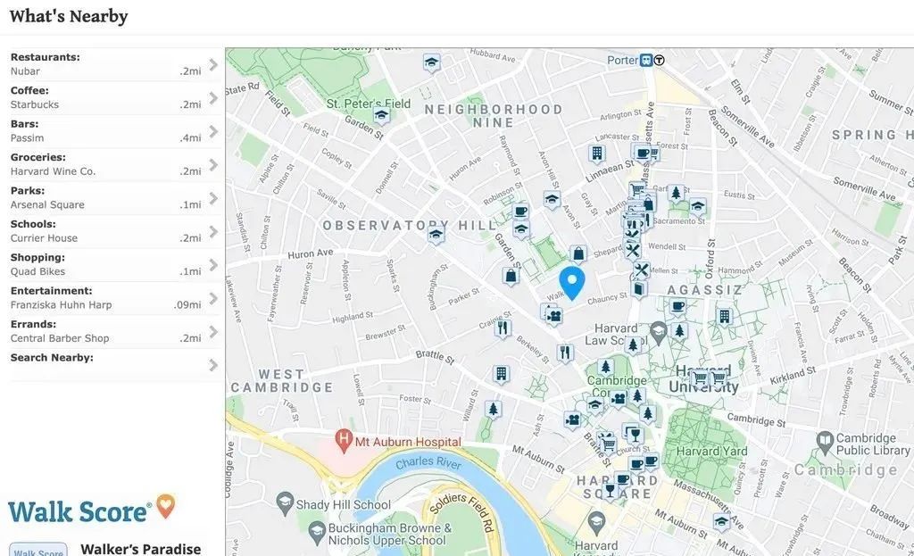
Task: Select the coffee cup marker near Forest St
Action: [643, 154]
